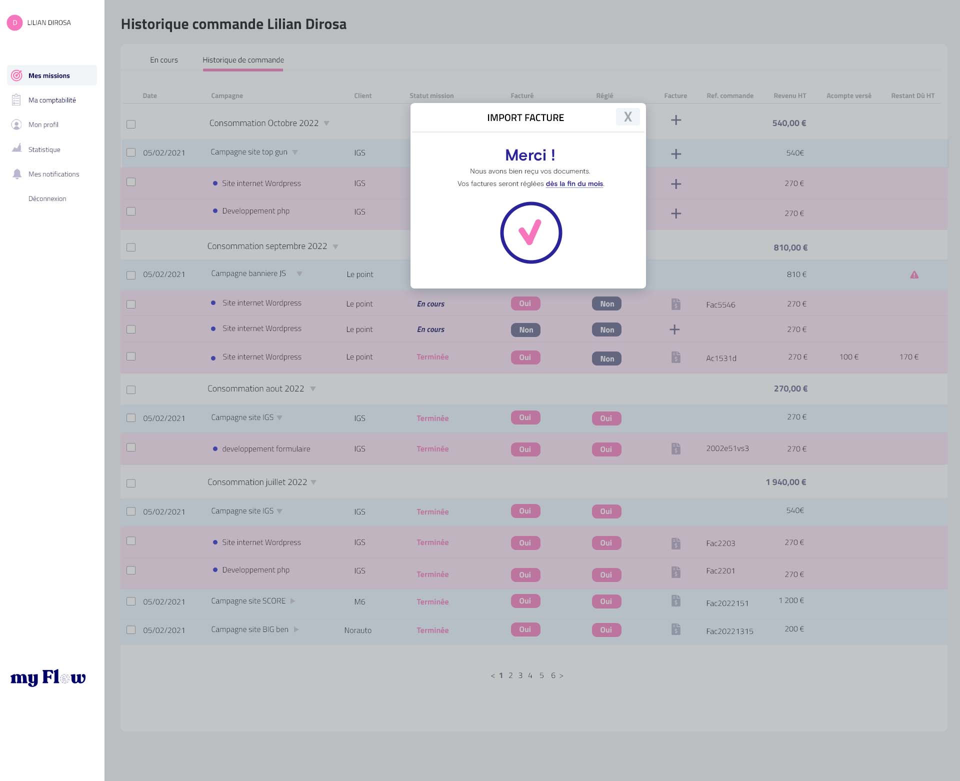Image resolution: width=960 pixels, height=781 pixels.
Task: Check the Consommation Octobre 2022 checkbox
Action: coord(131,124)
